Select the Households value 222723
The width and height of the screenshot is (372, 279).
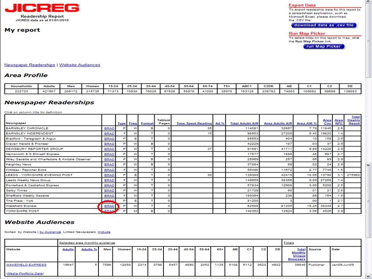[21, 91]
